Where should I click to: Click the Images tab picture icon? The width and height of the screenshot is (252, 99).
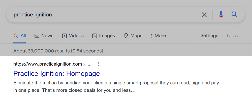click(94, 36)
